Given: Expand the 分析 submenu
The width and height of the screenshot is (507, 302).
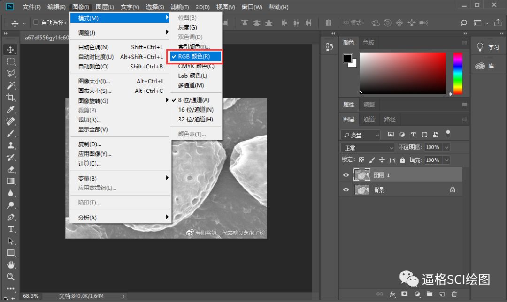Looking at the screenshot, I should pyautogui.click(x=120, y=218).
